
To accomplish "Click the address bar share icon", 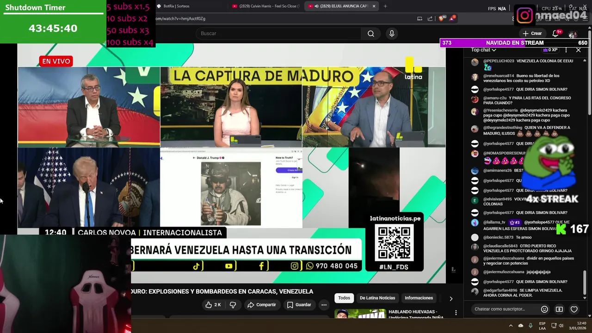I will [430, 18].
